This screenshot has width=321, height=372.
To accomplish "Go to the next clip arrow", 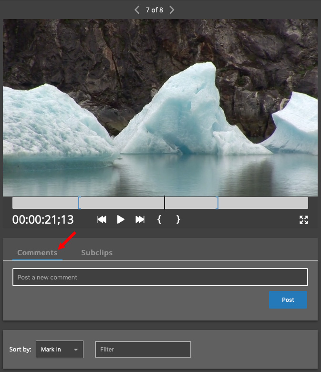I will click(172, 10).
